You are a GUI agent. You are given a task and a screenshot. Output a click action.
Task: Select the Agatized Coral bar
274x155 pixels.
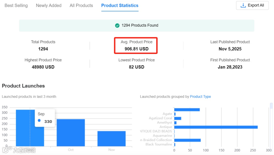[x=178, y=118]
